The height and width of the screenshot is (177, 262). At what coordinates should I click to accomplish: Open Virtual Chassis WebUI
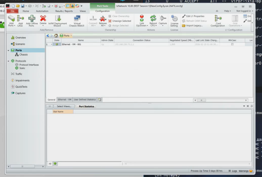click(77, 18)
